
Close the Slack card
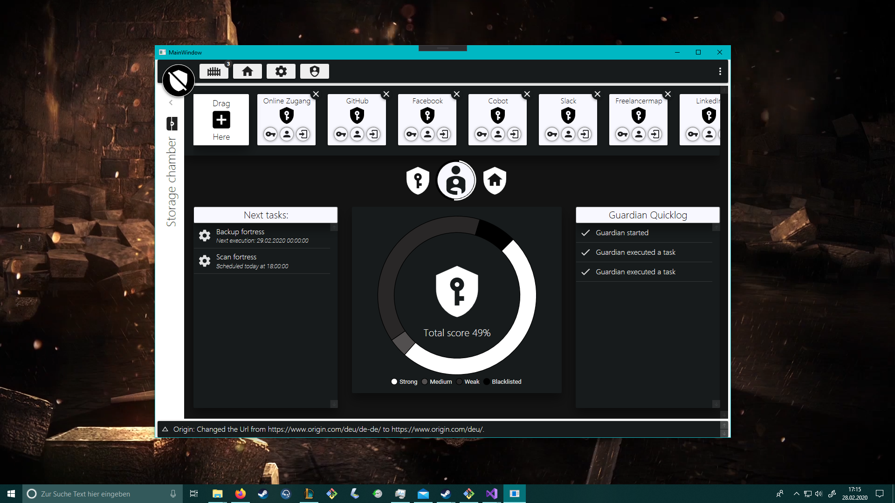598,94
